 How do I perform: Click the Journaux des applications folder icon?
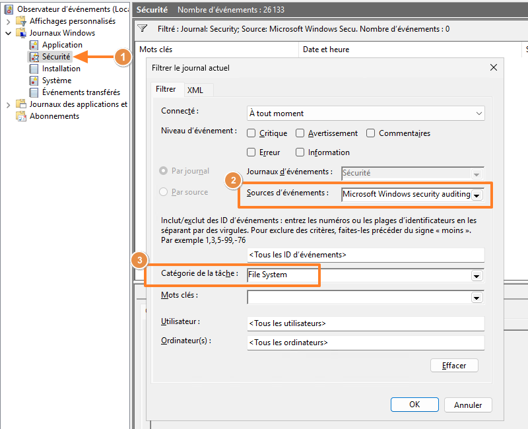tap(21, 104)
